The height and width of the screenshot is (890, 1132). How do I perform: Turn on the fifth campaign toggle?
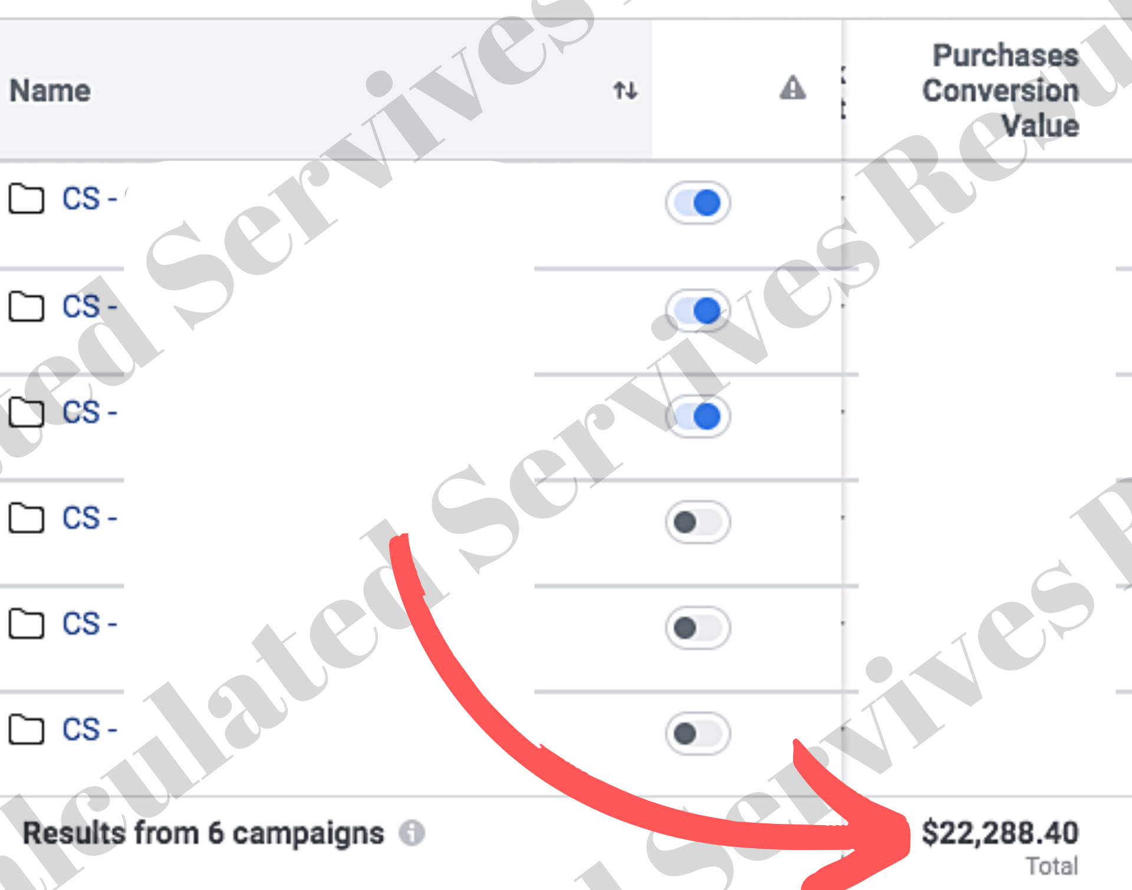(697, 628)
